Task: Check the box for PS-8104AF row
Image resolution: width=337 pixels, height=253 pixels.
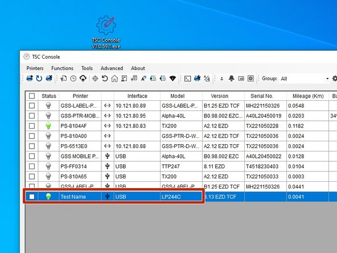Action: pos(32,126)
